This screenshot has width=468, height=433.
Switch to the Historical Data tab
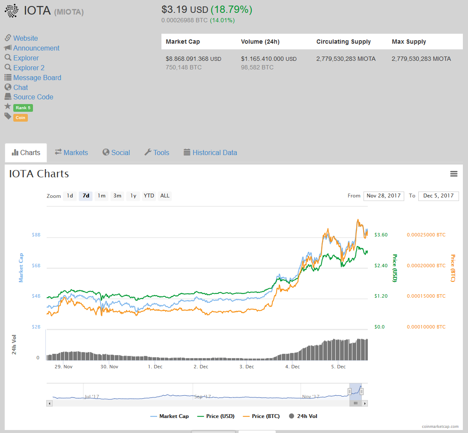tap(210, 152)
